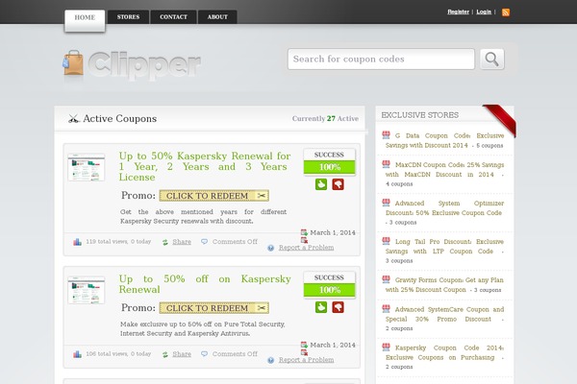Click the help icon beside second Report a Problem
This screenshot has width=577, height=384.
[271, 361]
